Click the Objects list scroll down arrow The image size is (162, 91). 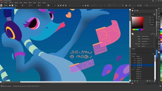click(155, 79)
